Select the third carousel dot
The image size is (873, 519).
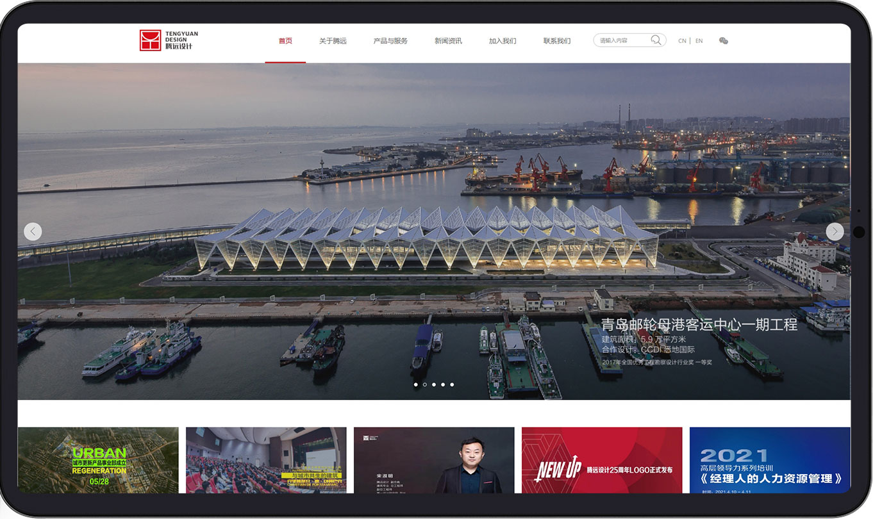(434, 384)
